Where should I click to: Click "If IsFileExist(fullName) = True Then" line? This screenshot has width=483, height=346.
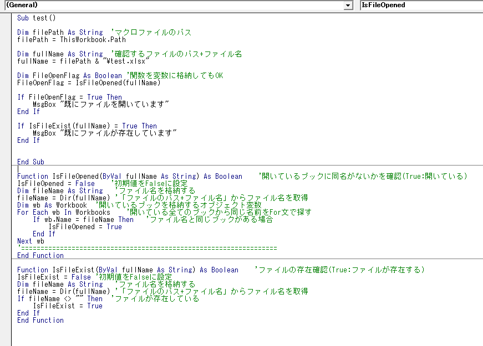pos(87,126)
